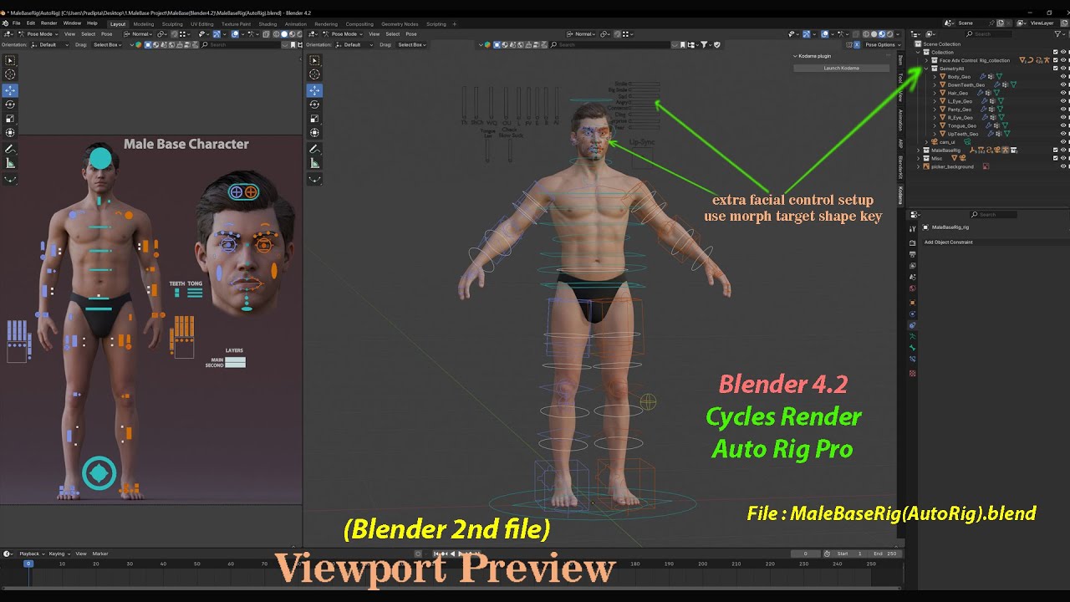
Task: Open the Output properties tab
Action: pos(912,254)
